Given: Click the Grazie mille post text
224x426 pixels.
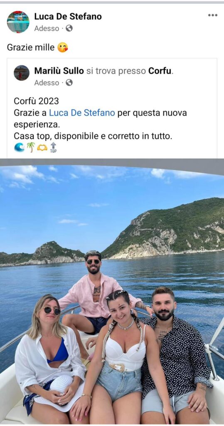Looking at the screenshot, I should tap(31, 47).
